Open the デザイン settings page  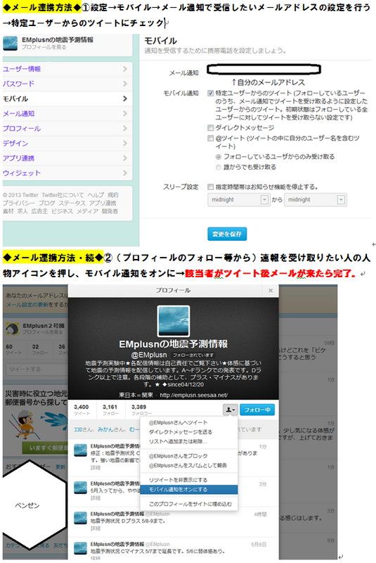tap(67, 144)
